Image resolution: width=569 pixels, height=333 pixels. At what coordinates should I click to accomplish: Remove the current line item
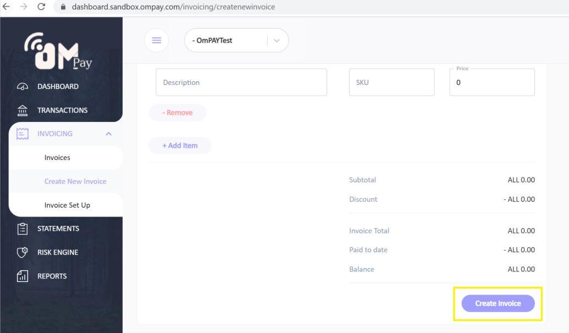click(177, 113)
